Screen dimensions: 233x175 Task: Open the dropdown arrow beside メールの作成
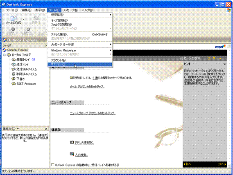(x=24, y=20)
